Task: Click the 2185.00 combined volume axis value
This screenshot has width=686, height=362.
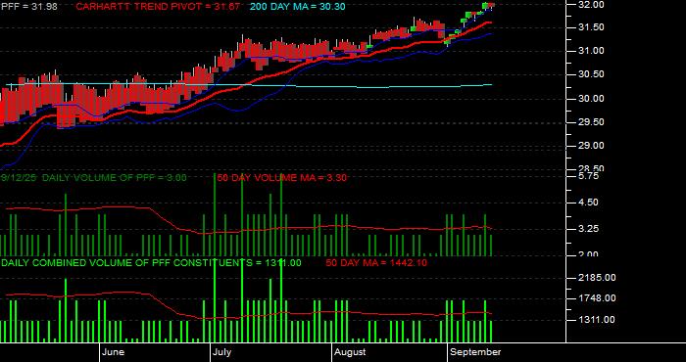Action: coord(597,278)
